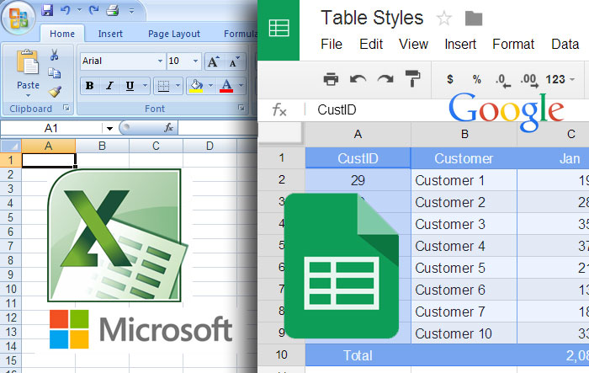Click the Name Box showing A1

point(51,129)
